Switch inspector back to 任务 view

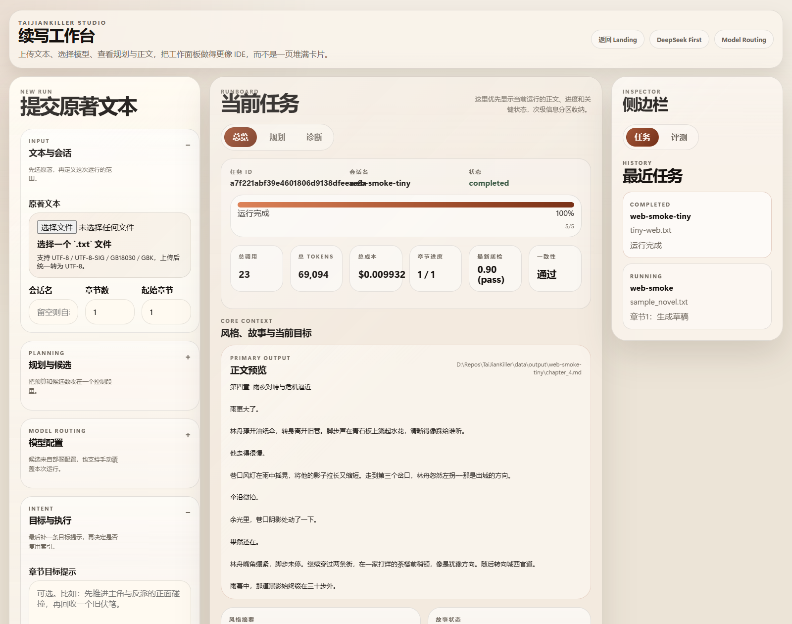(x=643, y=137)
